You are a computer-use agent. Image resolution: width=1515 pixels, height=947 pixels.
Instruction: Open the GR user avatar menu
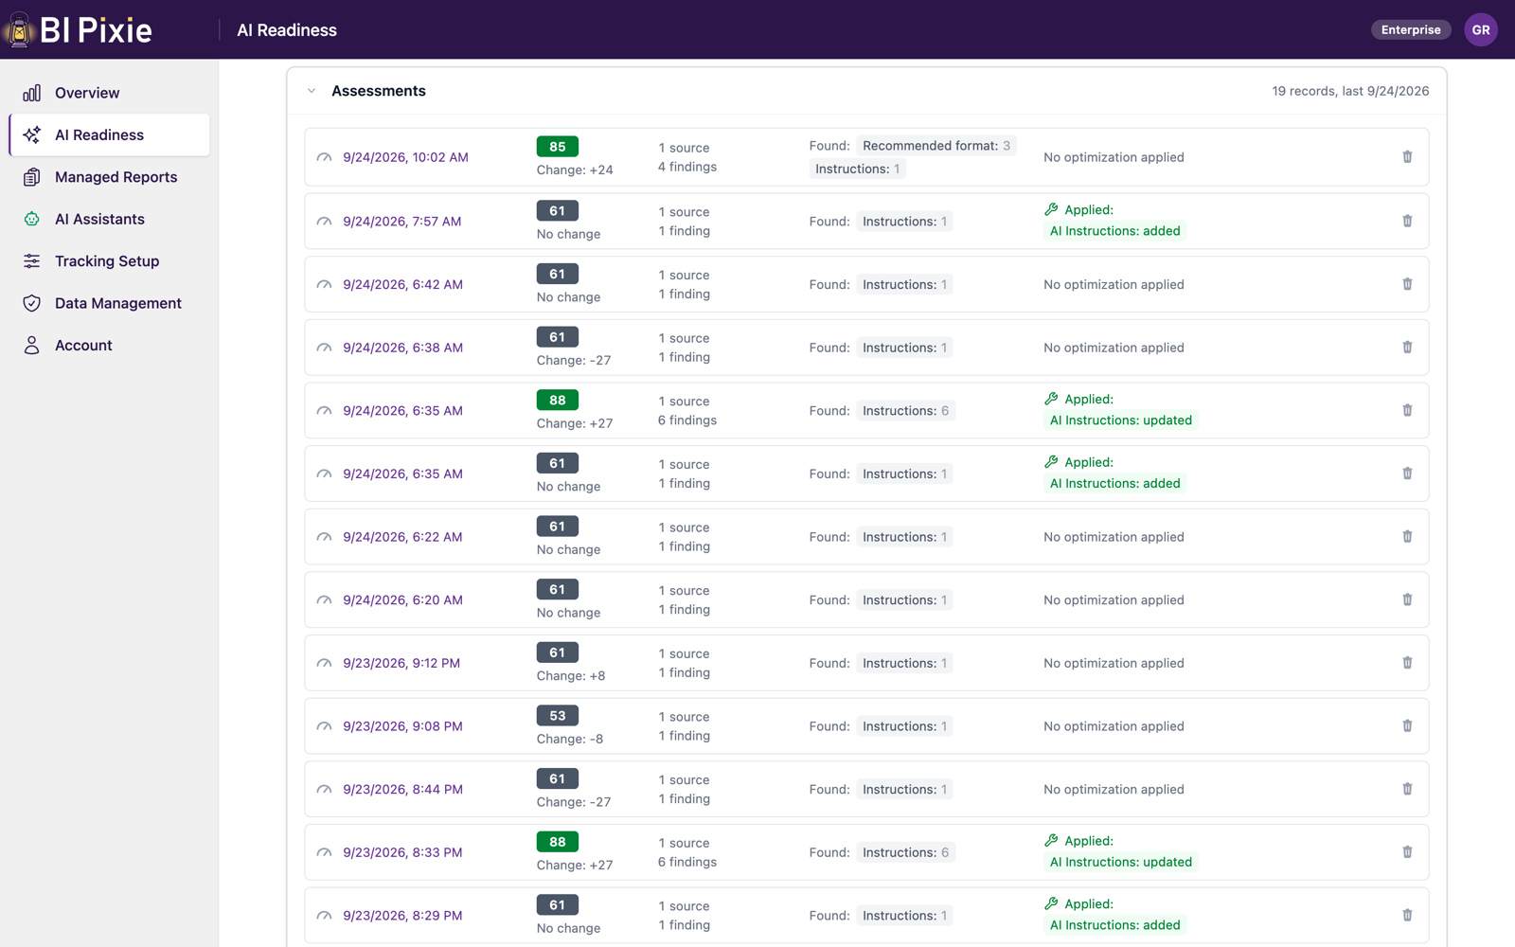[1481, 29]
